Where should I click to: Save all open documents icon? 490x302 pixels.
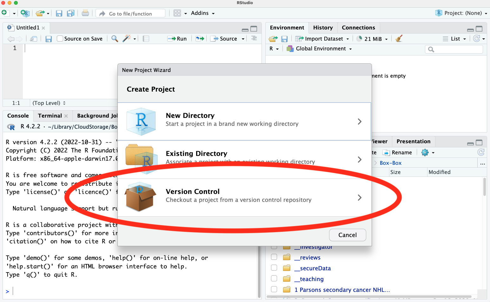click(x=70, y=13)
